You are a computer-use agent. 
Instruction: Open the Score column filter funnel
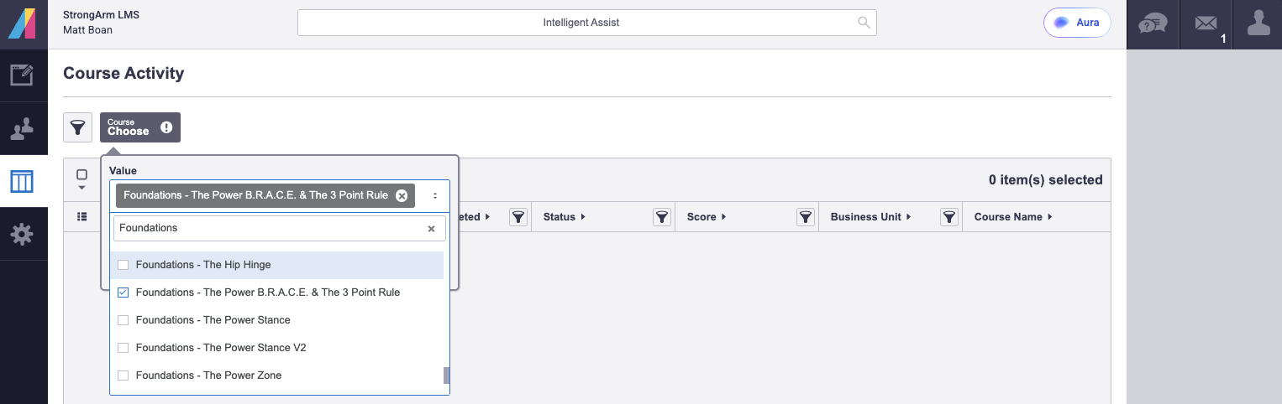[806, 217]
